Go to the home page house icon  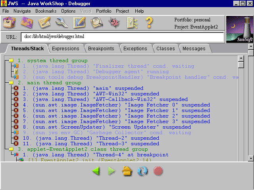127,171
